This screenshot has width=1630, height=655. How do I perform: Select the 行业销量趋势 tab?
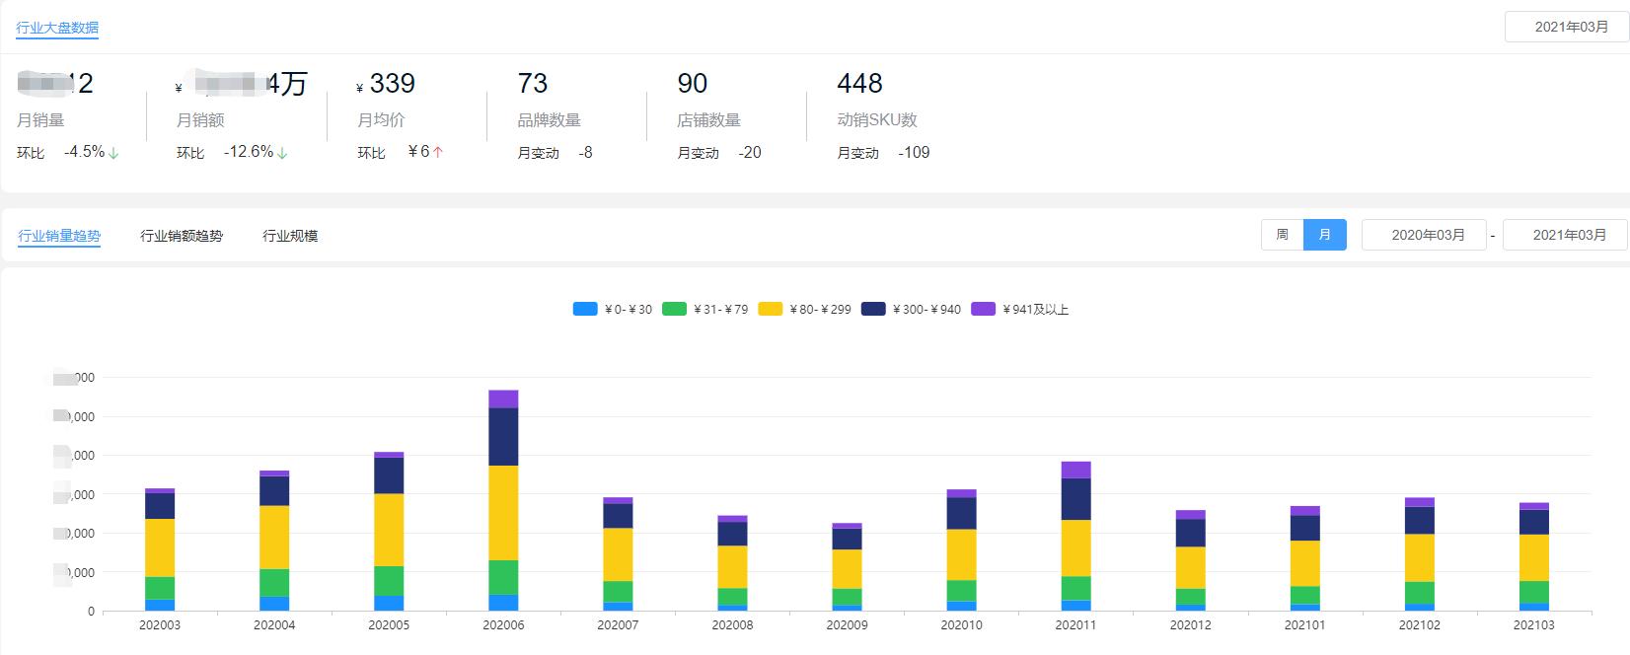pyautogui.click(x=59, y=236)
